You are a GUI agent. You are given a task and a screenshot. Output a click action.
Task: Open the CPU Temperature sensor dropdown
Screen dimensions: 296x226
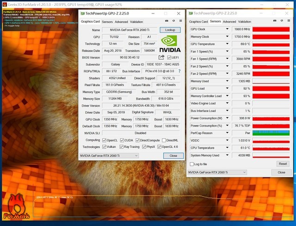click(227, 148)
